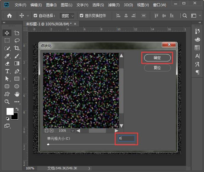This screenshot has width=204, height=172.
Task: Expand the workspace switcher dropdown
Action: click(195, 16)
